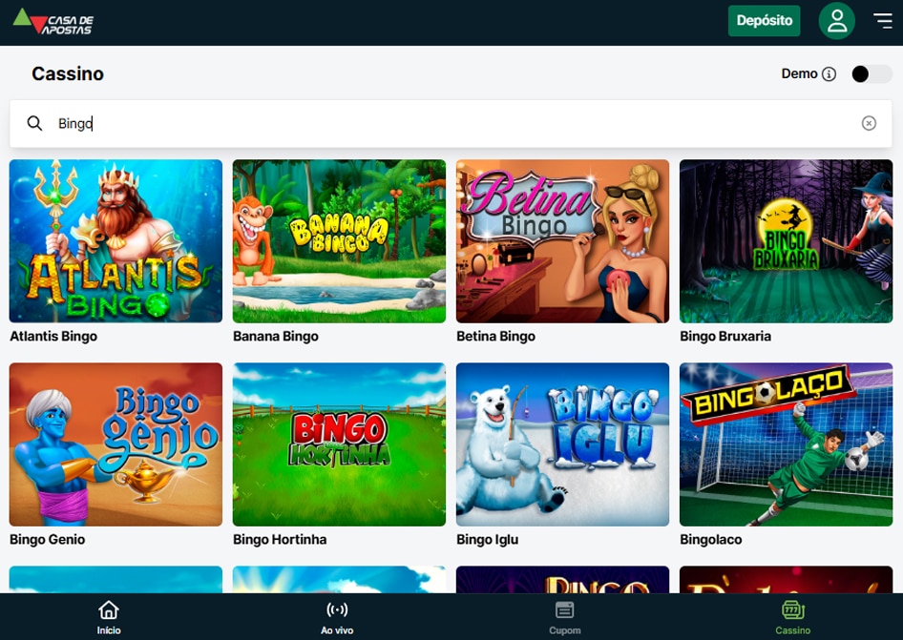This screenshot has width=903, height=640.
Task: Select the Betina Bingo game tile
Action: click(562, 241)
